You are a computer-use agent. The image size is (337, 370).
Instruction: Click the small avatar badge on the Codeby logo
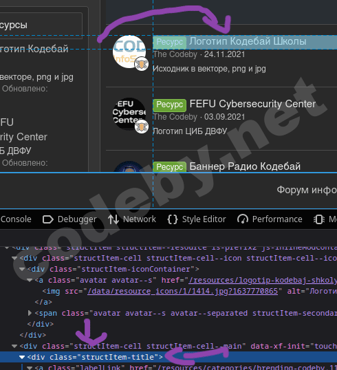142,64
